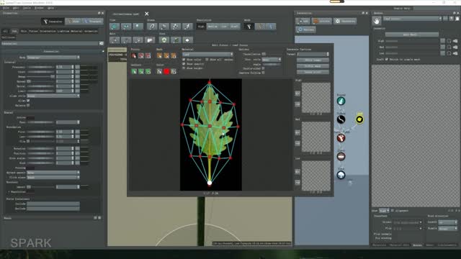Image resolution: width=461 pixels, height=259 pixels.
Task: Click third orange icon in Mesh group
Action: tap(174, 55)
